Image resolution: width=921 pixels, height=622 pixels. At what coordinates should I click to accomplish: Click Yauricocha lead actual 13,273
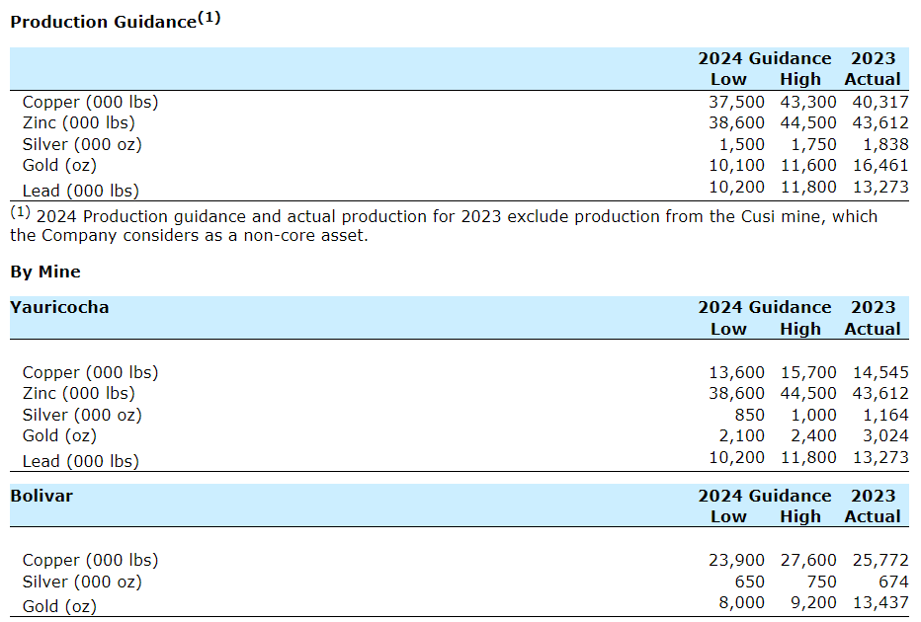tap(880, 457)
